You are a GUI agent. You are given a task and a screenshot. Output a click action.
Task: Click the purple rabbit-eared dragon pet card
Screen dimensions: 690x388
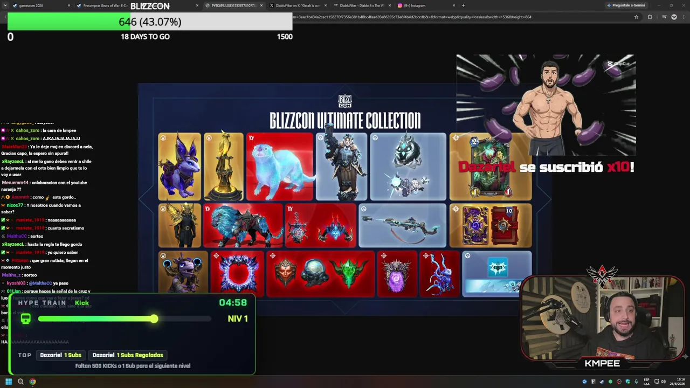180,167
